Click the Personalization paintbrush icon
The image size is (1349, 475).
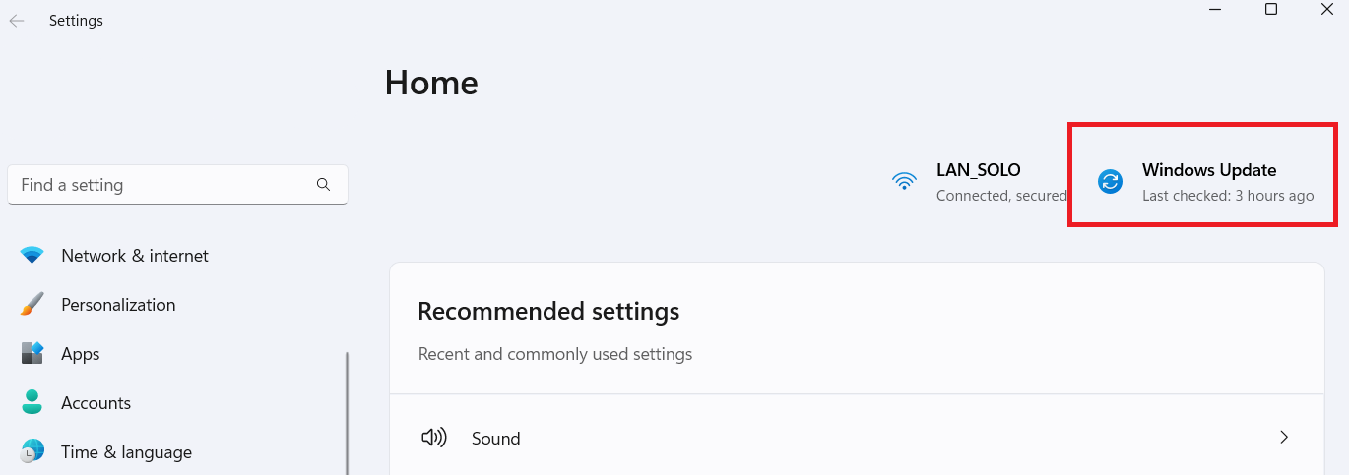pyautogui.click(x=32, y=305)
